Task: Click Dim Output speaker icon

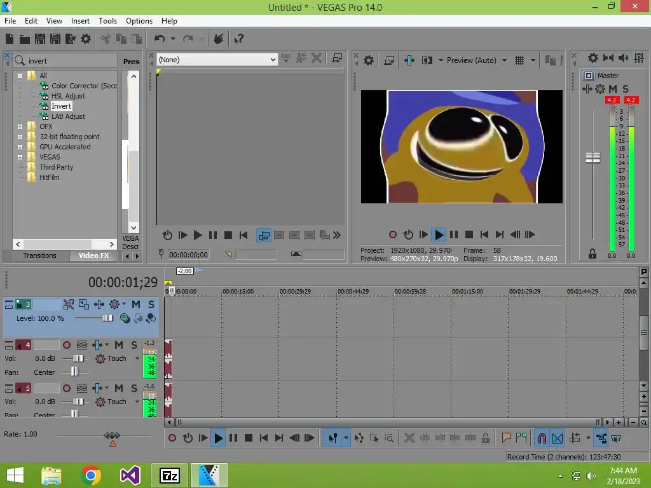Action: click(x=624, y=58)
